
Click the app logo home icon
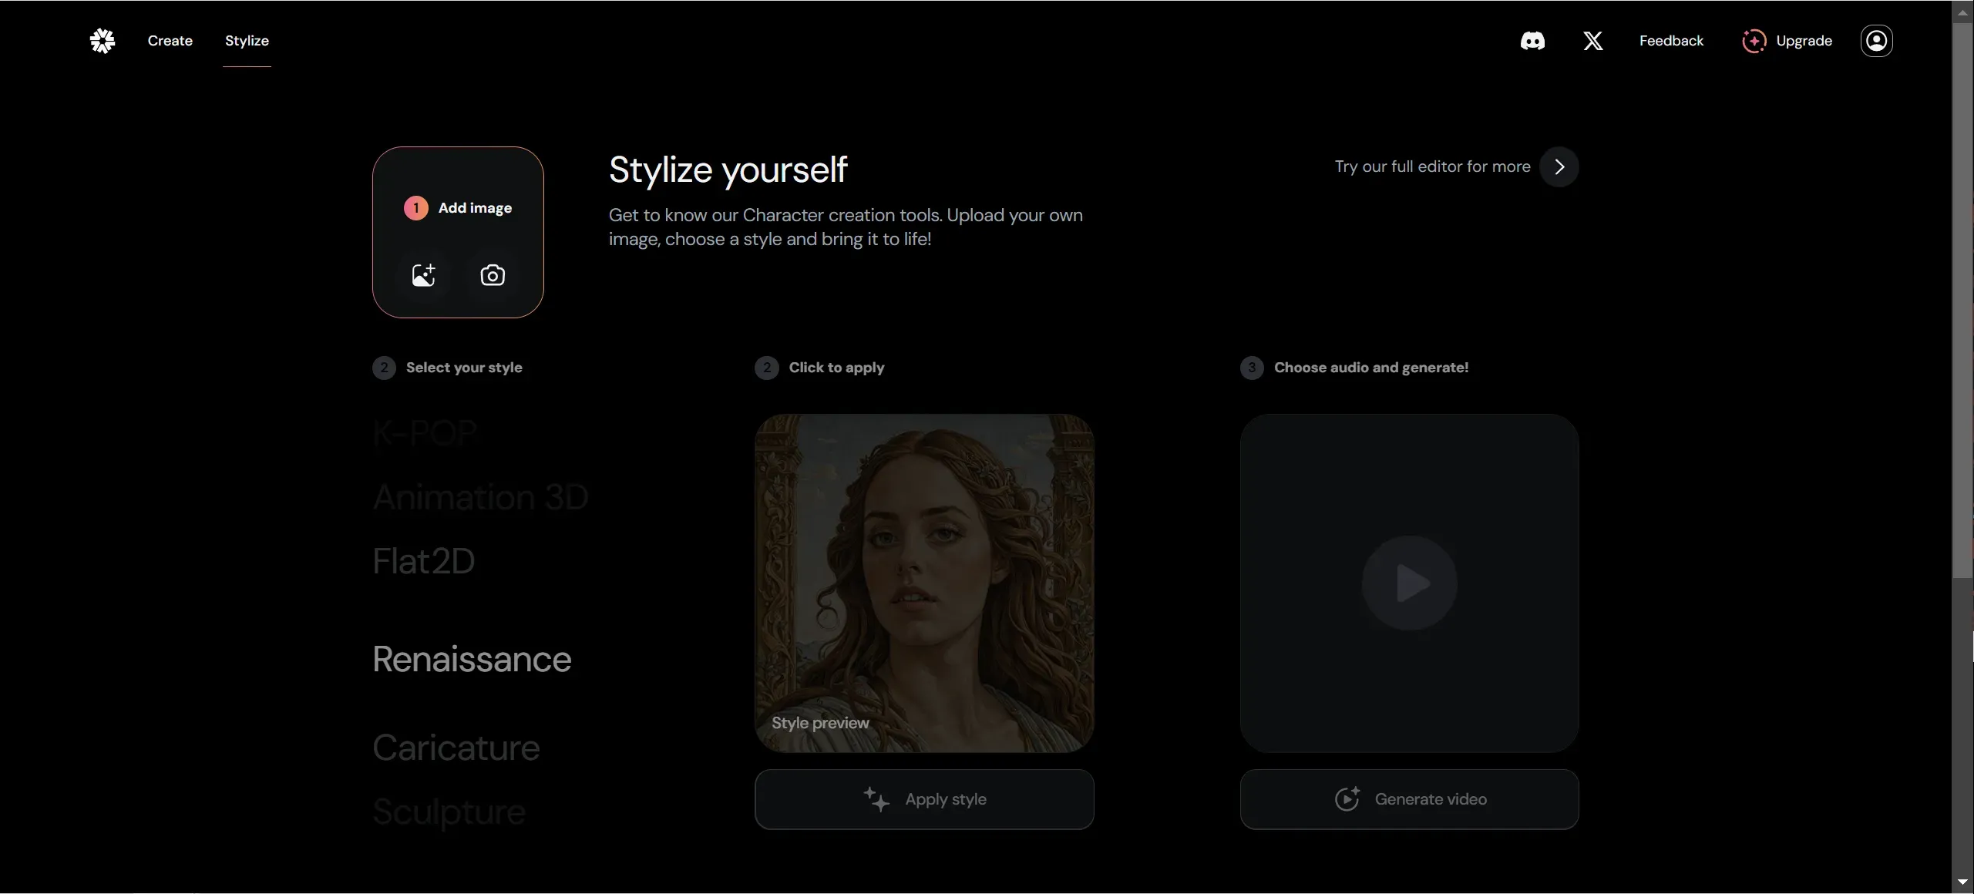pos(103,41)
